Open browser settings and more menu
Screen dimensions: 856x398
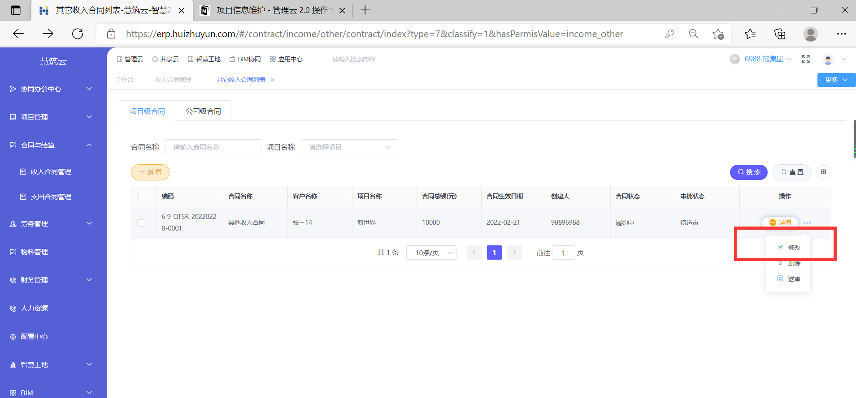[841, 34]
